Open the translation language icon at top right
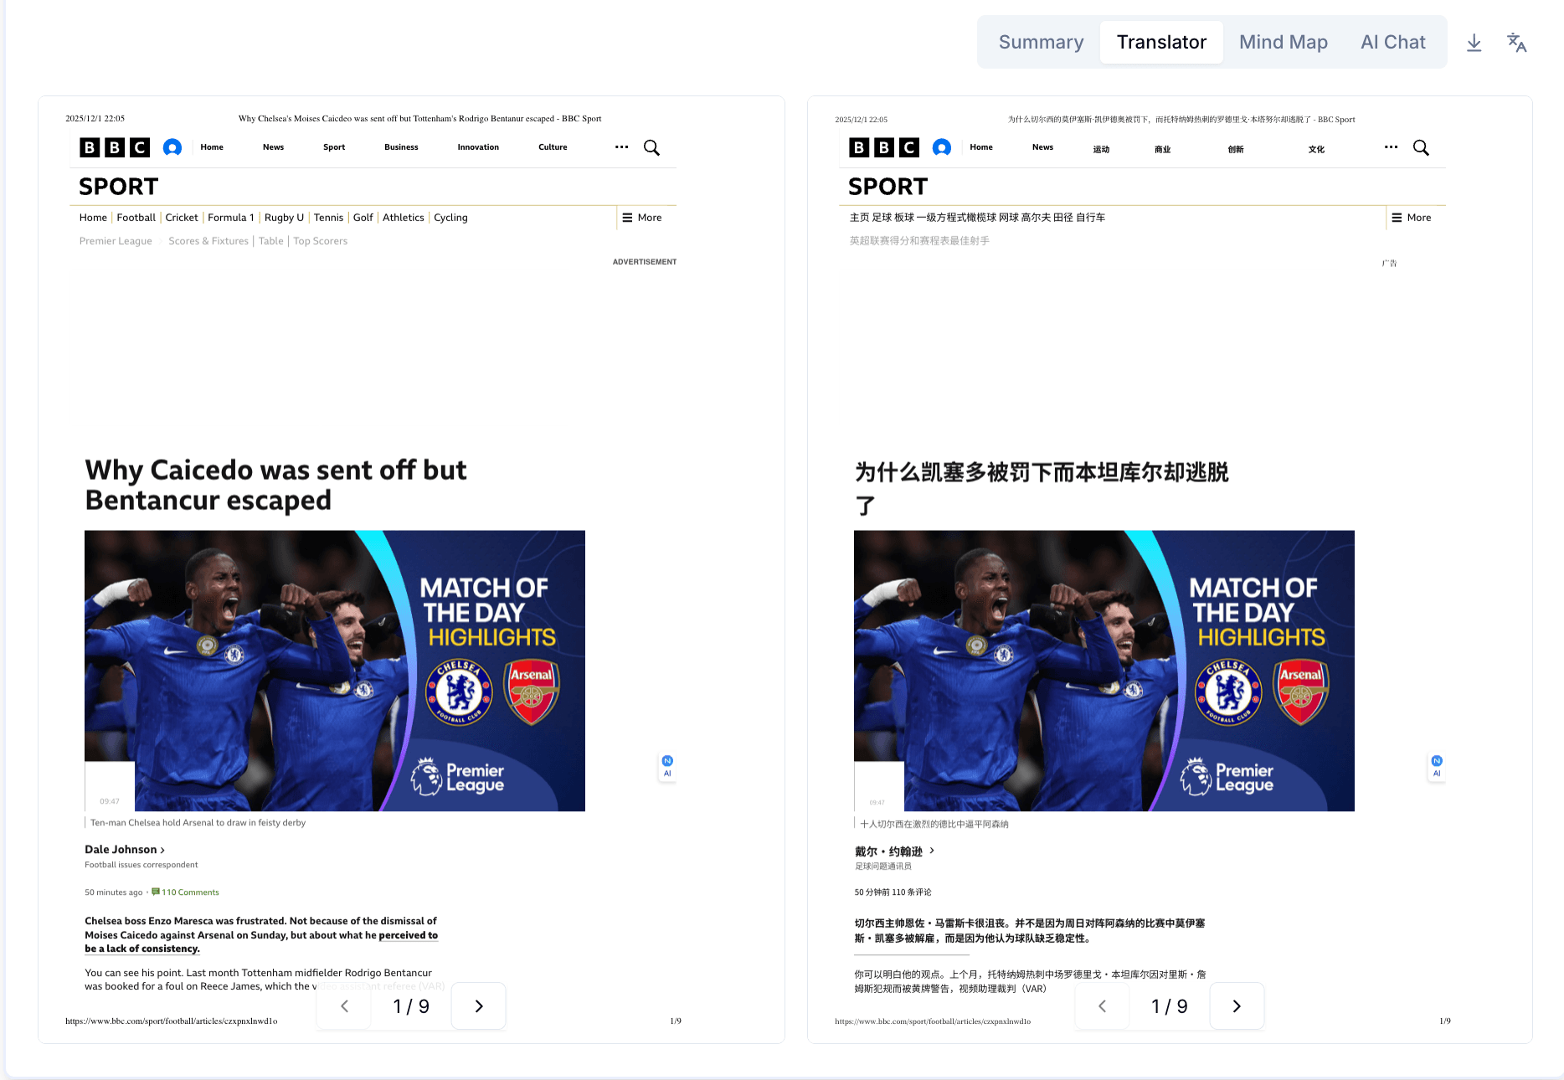This screenshot has height=1080, width=1564. pyautogui.click(x=1518, y=43)
